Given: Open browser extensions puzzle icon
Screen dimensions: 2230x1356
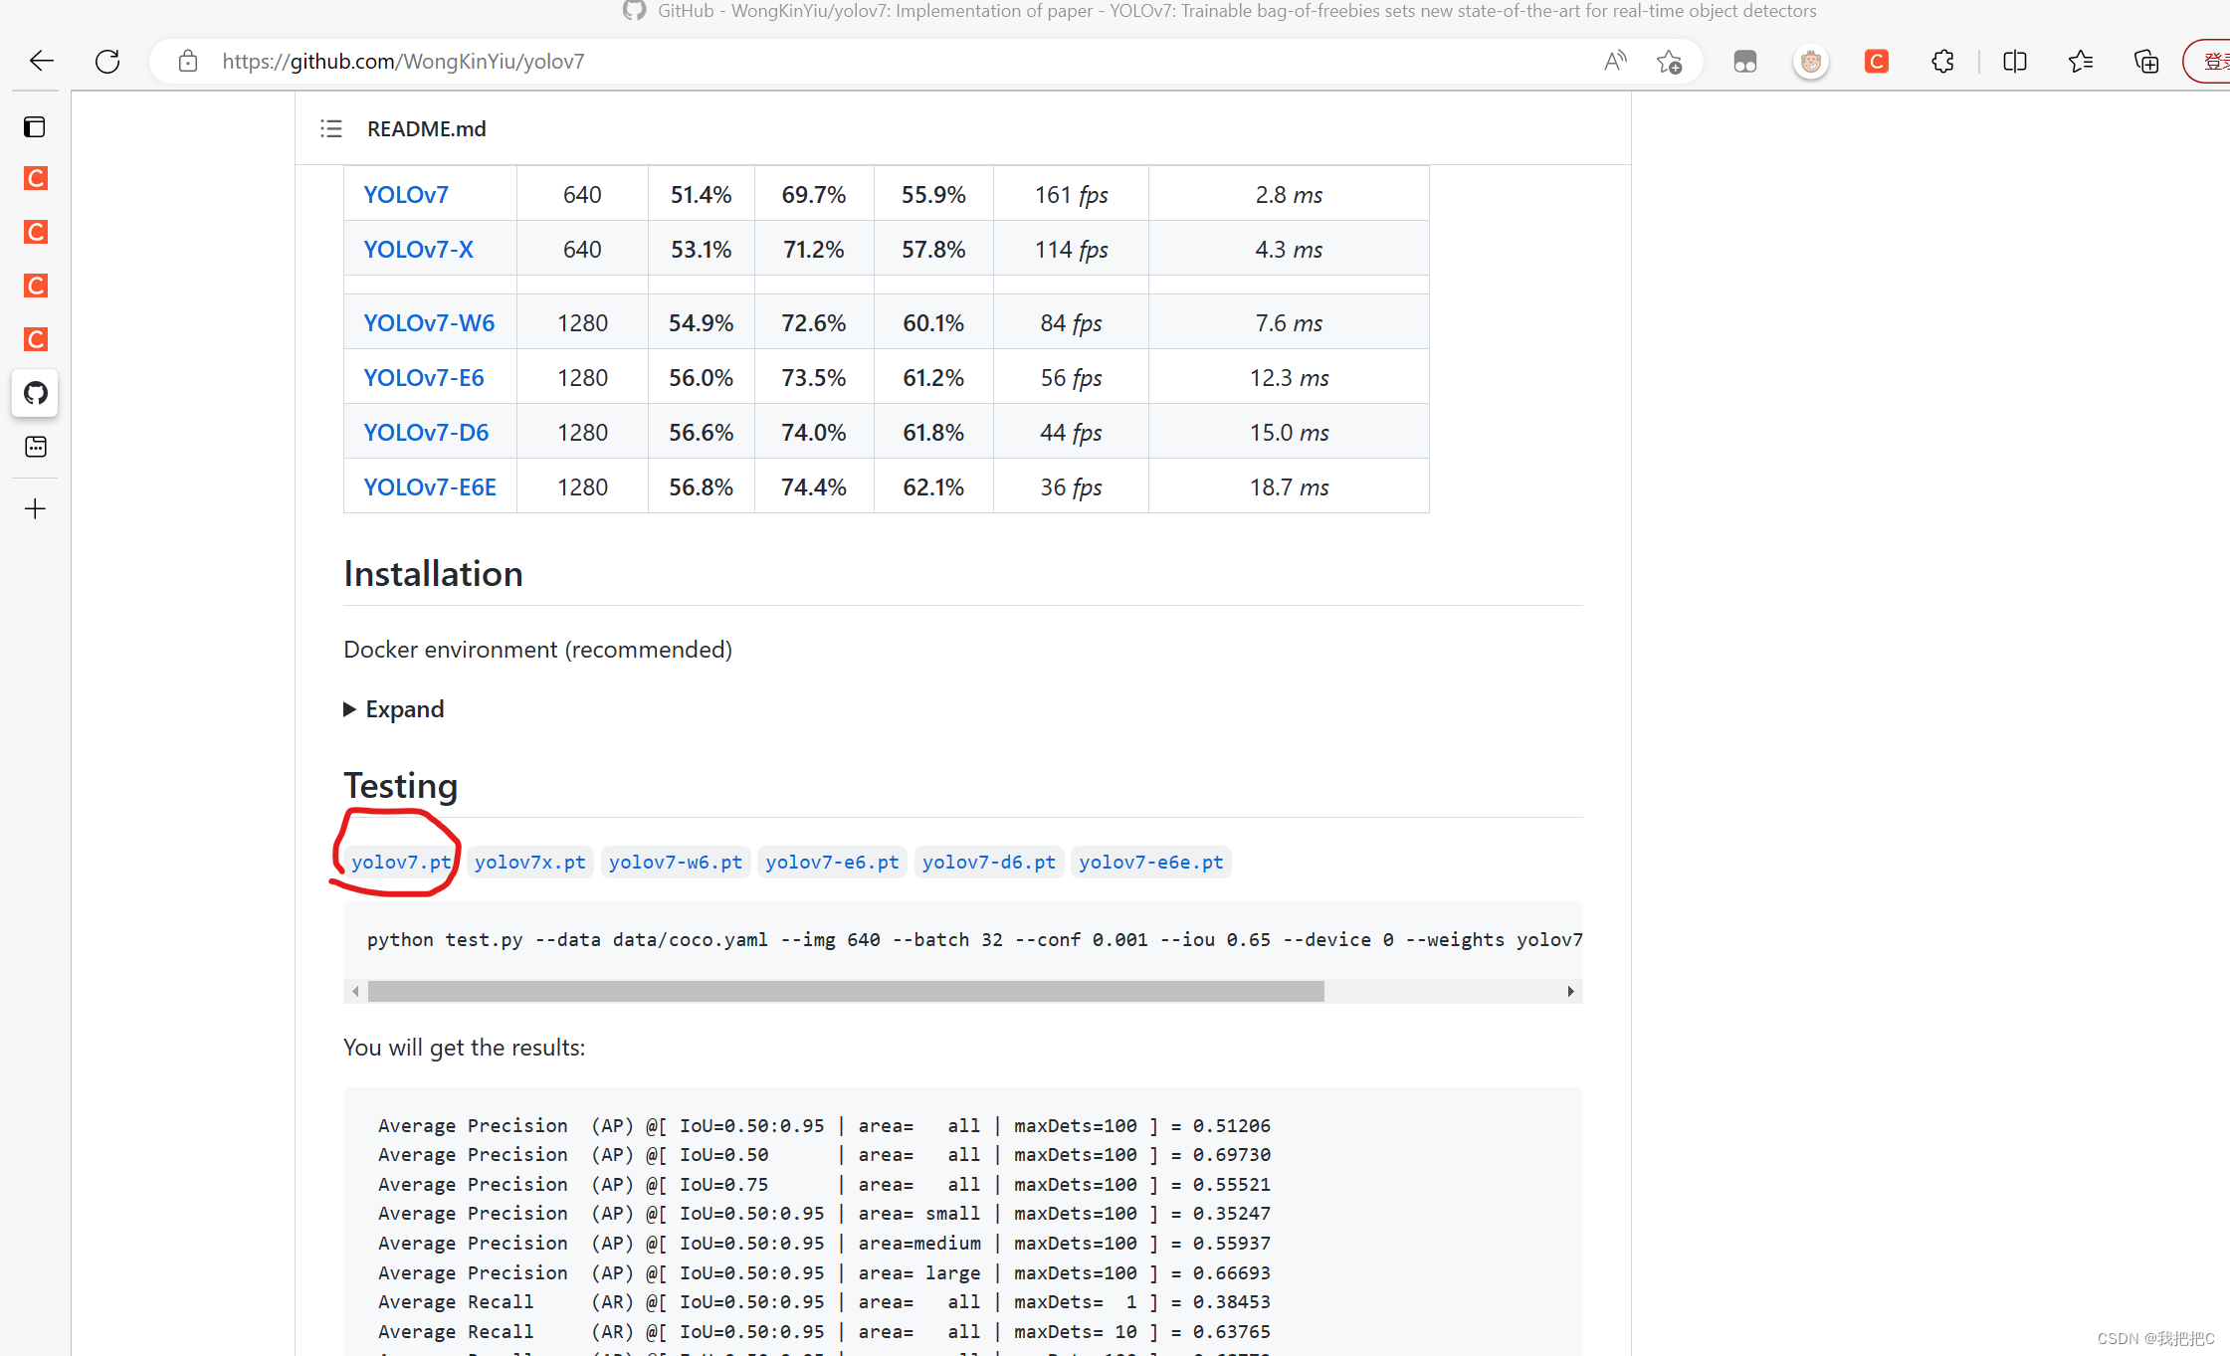Looking at the screenshot, I should pos(1941,62).
